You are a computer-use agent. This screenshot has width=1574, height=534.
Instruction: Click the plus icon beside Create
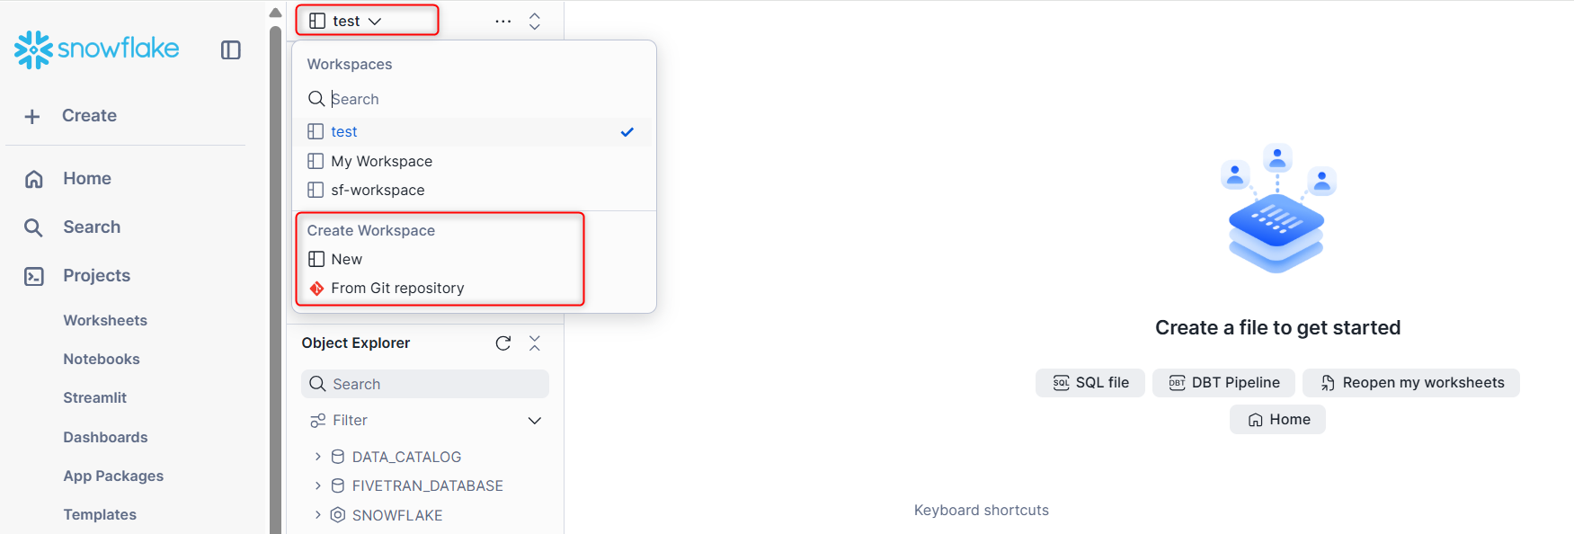tap(32, 116)
